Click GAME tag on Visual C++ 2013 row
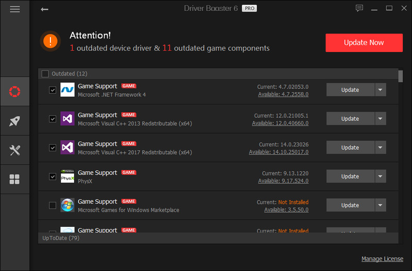412x271 pixels. click(x=129, y=115)
